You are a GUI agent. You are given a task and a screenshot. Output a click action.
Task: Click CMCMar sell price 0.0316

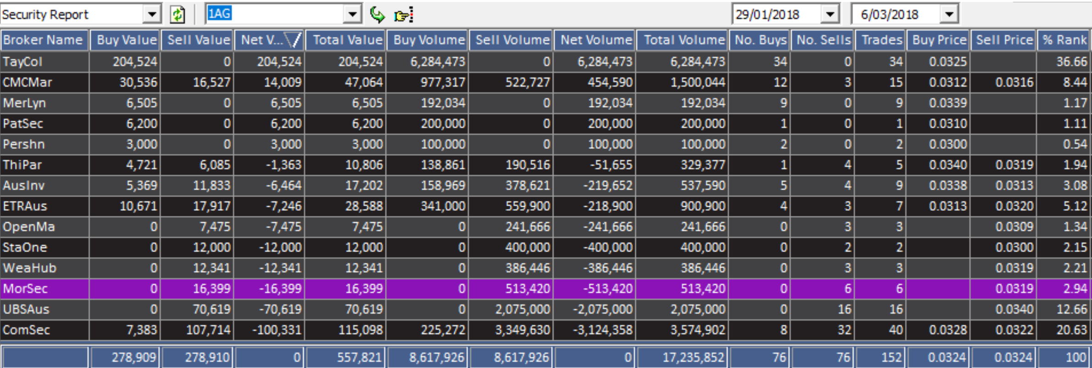click(x=1014, y=82)
